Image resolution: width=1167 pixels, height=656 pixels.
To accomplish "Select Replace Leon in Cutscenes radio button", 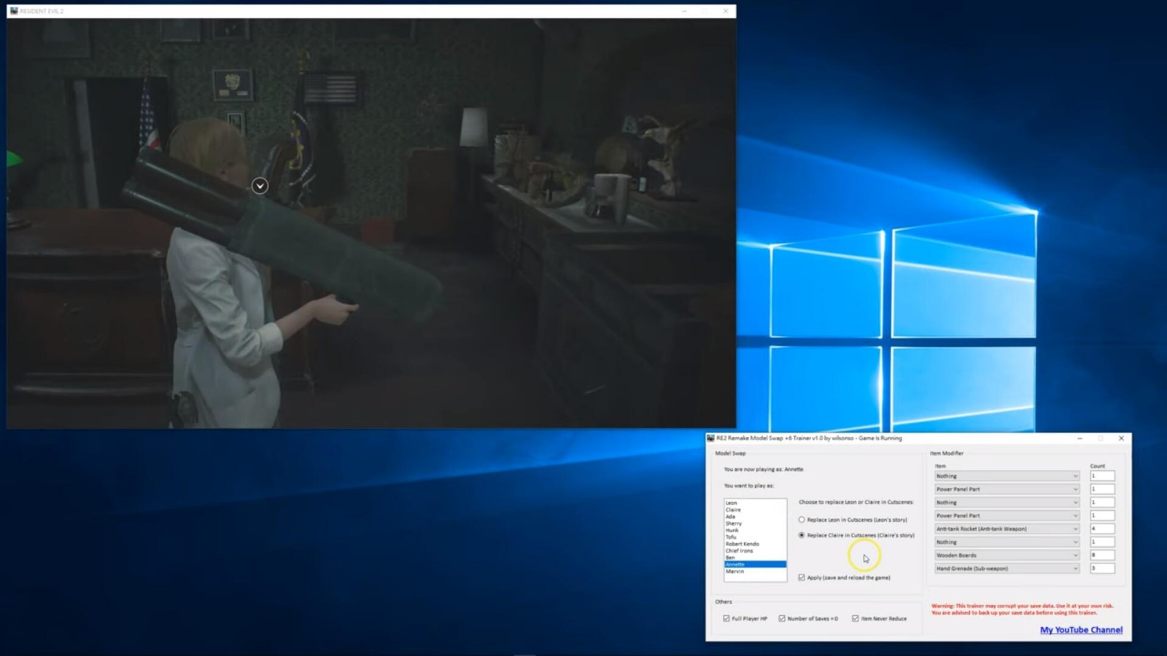I will (802, 520).
